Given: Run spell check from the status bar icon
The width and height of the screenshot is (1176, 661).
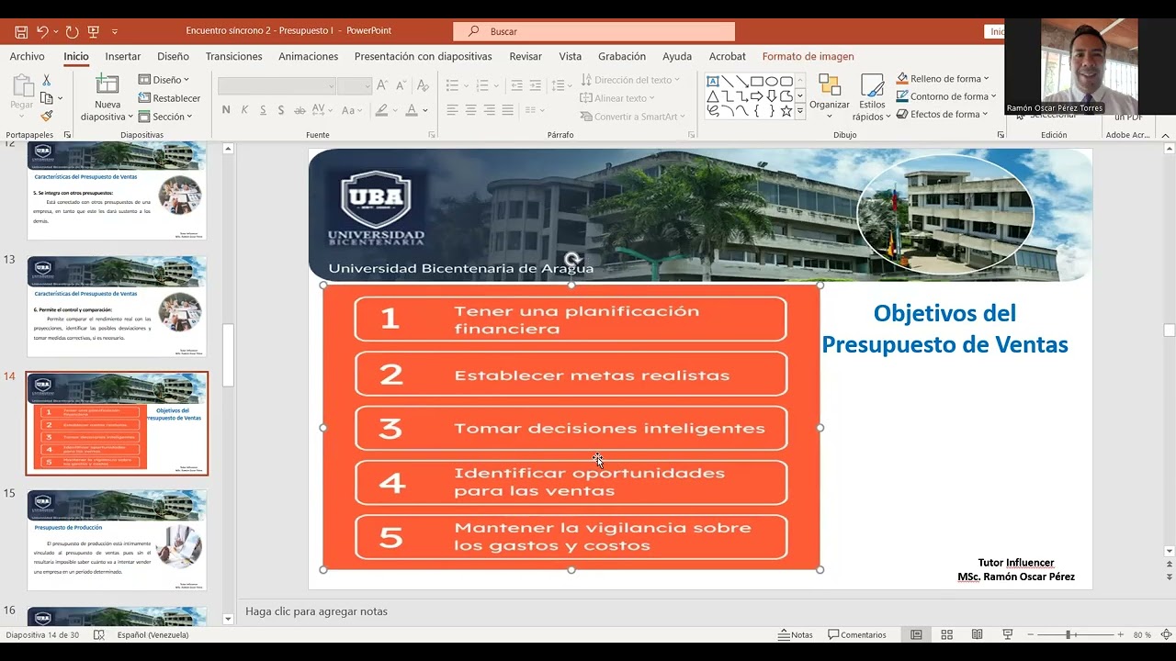Looking at the screenshot, I should click(x=99, y=634).
